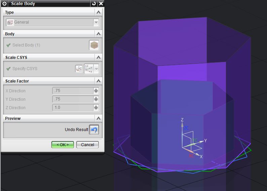Open X Direction options arrow
The image size is (267, 191).
[x=96, y=91]
